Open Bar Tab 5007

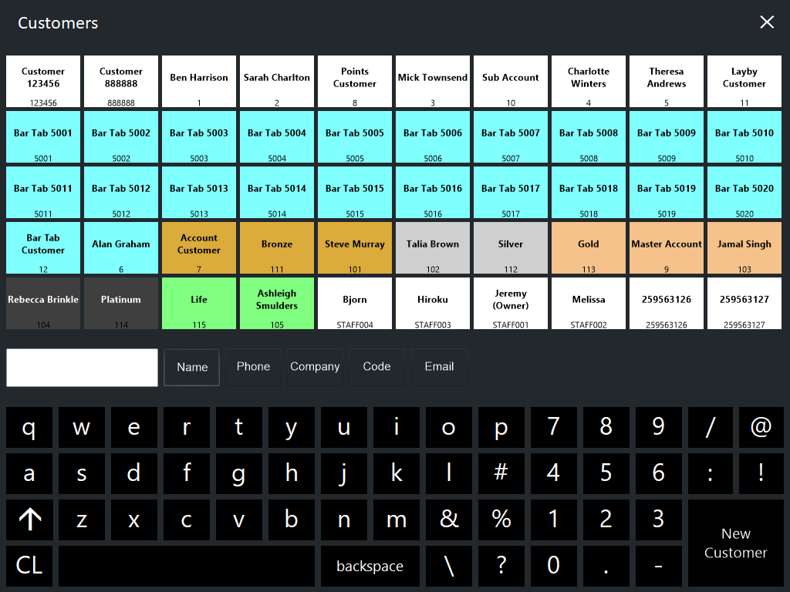[511, 137]
